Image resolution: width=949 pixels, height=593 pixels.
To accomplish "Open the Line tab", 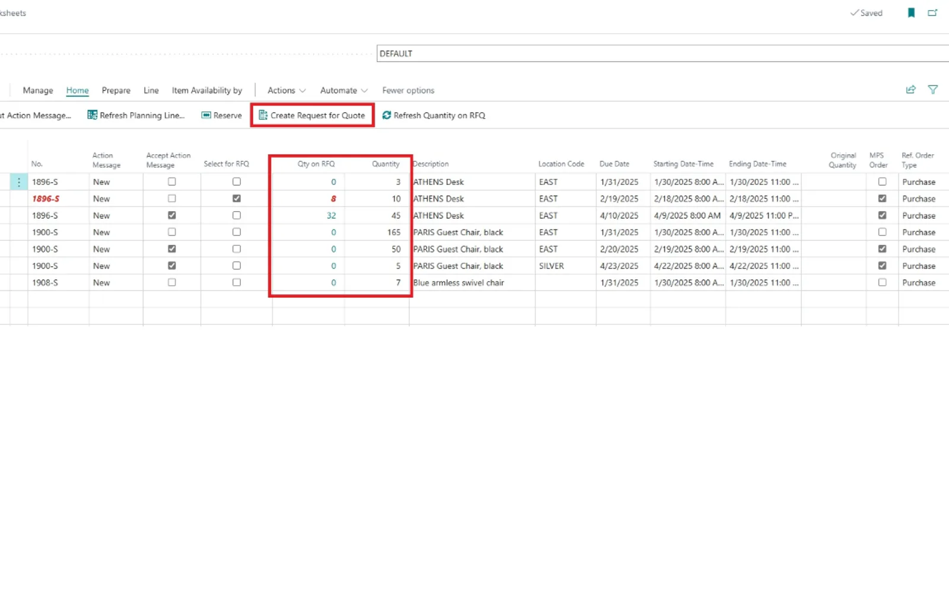I will coord(151,90).
